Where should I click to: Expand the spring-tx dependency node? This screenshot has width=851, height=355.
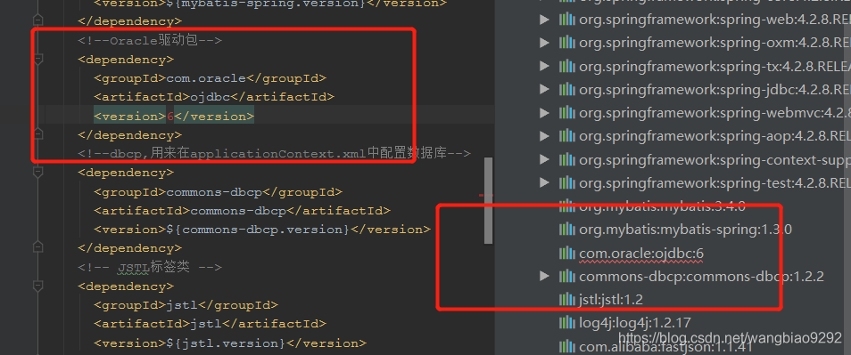pyautogui.click(x=544, y=66)
